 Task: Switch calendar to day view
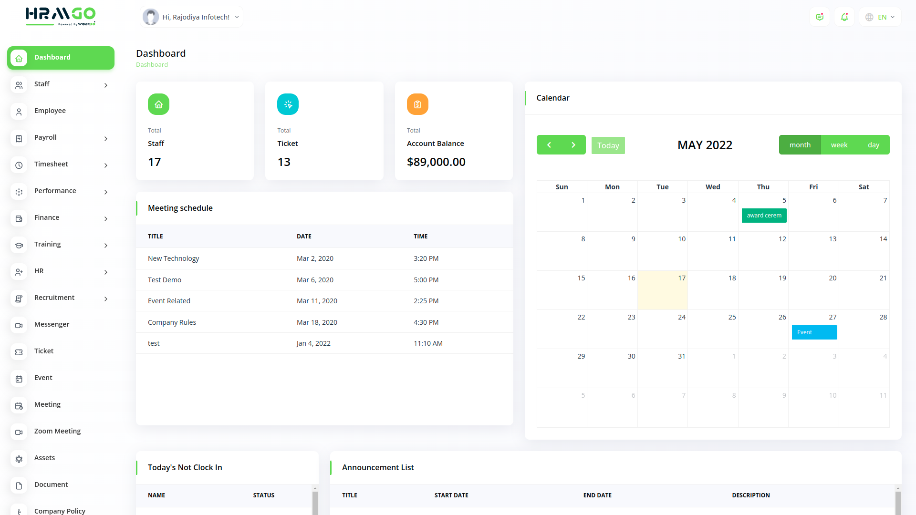(x=873, y=145)
